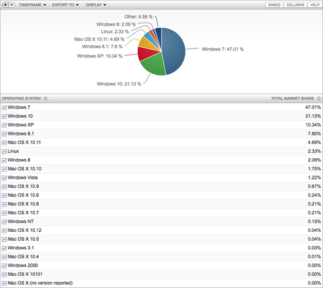Toggle the Windows 7 chart checkbox
The height and width of the screenshot is (288, 323).
[x=4, y=108]
